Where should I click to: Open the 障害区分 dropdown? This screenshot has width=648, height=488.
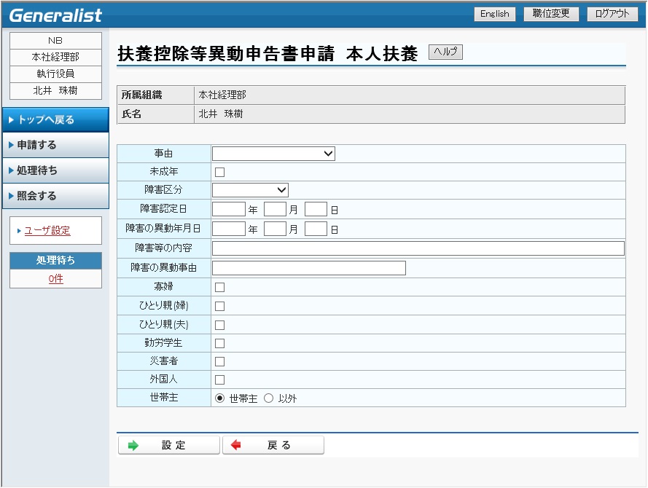coord(250,190)
